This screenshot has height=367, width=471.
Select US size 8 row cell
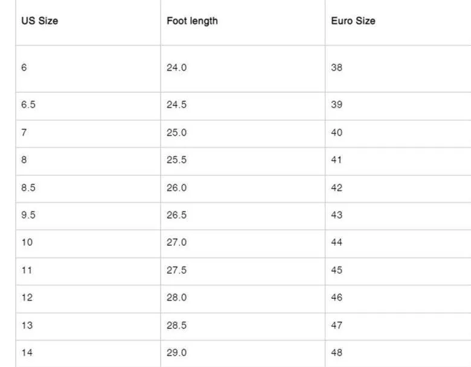coord(88,162)
